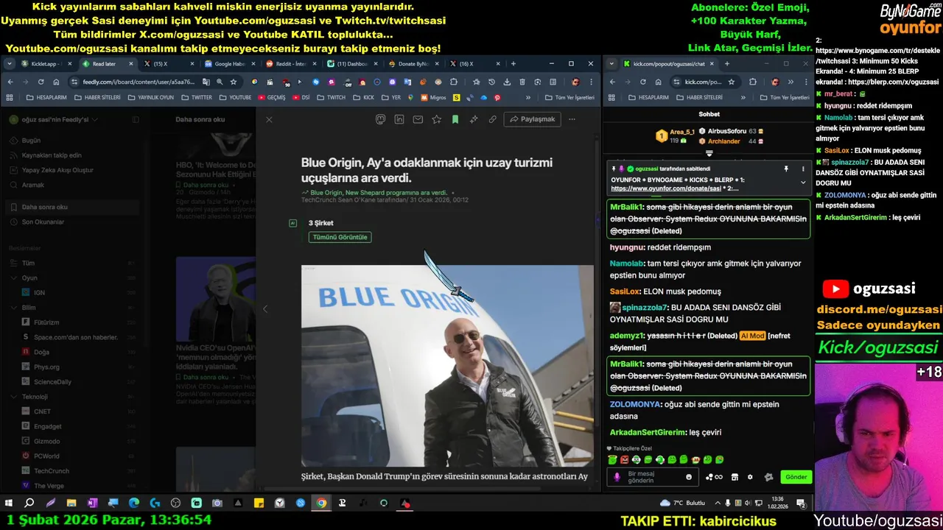Star the Blue Origin article
943x530 pixels.
pyautogui.click(x=437, y=119)
